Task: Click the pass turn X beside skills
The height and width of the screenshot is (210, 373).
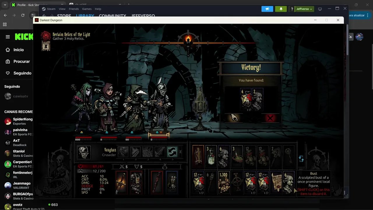Action: pos(180,152)
